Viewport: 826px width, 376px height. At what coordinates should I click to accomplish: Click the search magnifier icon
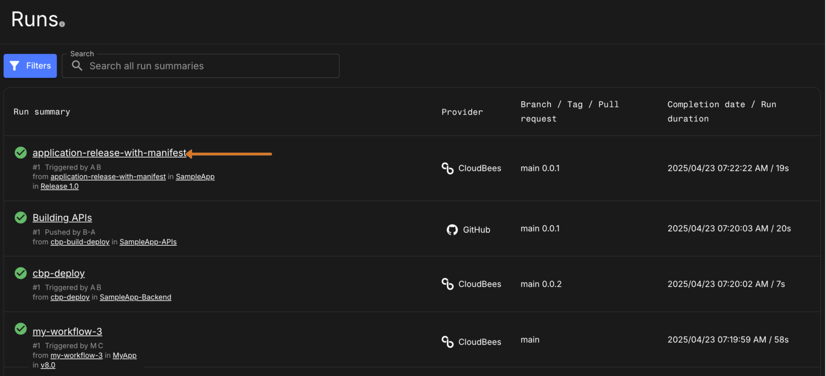click(77, 66)
